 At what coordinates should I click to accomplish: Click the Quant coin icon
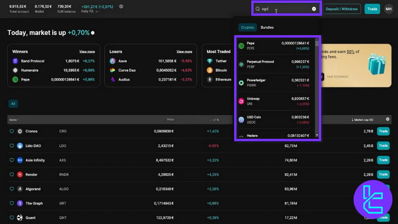point(20,218)
